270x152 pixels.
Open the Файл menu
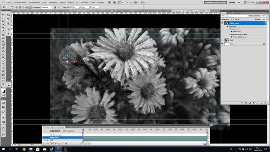9,3
